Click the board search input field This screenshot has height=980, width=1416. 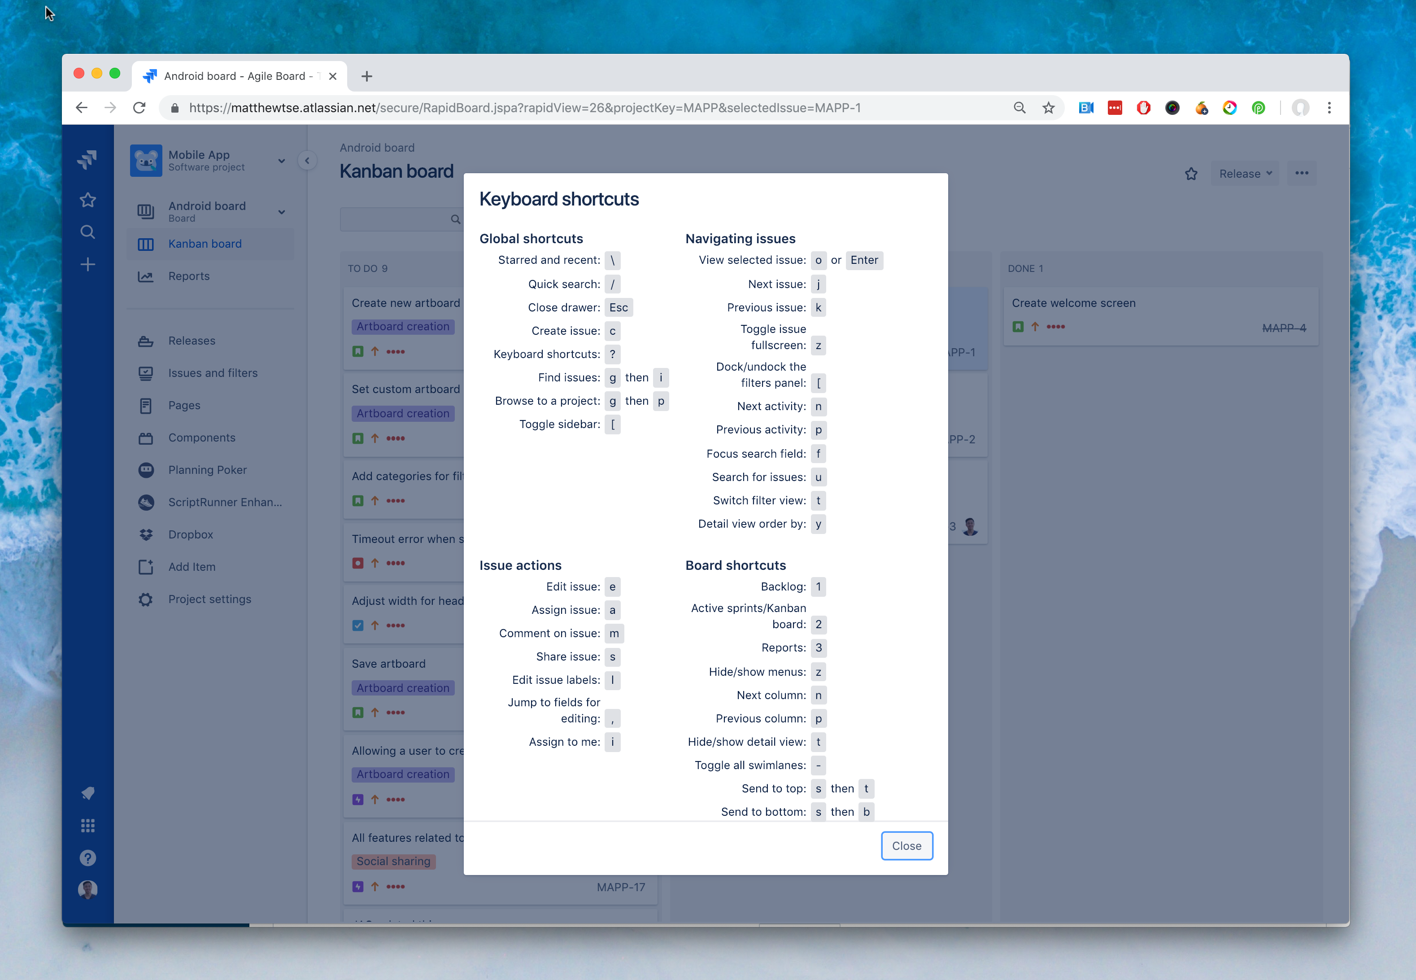[402, 219]
